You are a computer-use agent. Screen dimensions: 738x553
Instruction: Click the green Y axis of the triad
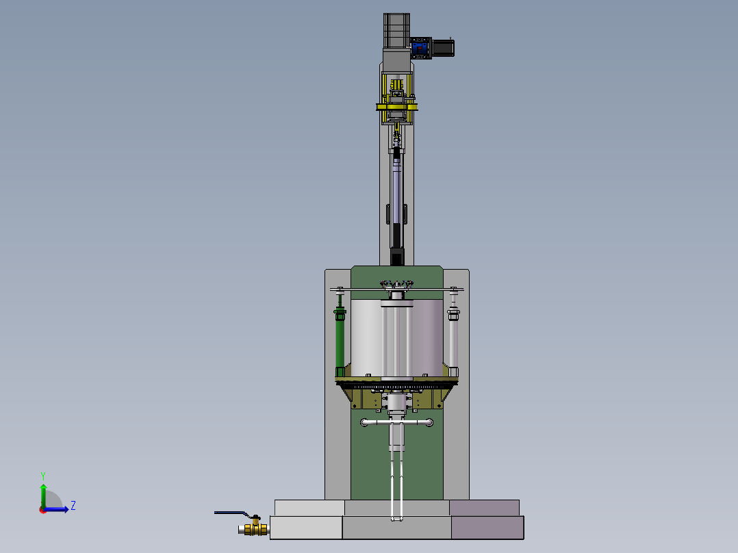(43, 496)
